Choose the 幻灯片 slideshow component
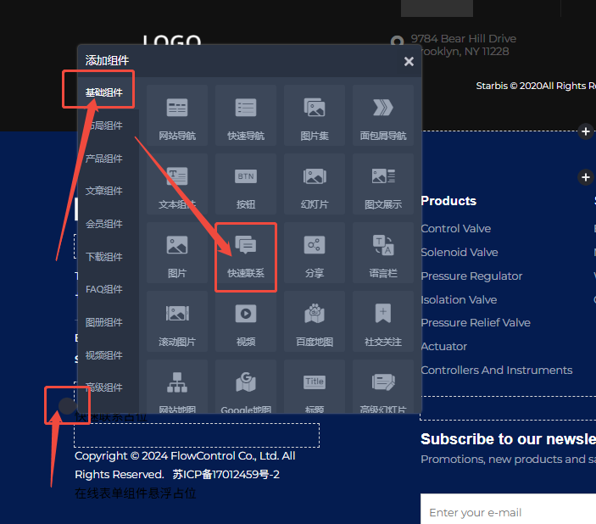596x524 pixels. (x=315, y=184)
